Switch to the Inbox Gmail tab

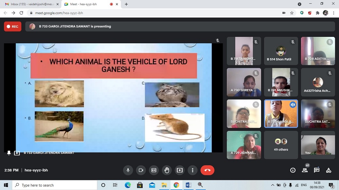coord(30,4)
